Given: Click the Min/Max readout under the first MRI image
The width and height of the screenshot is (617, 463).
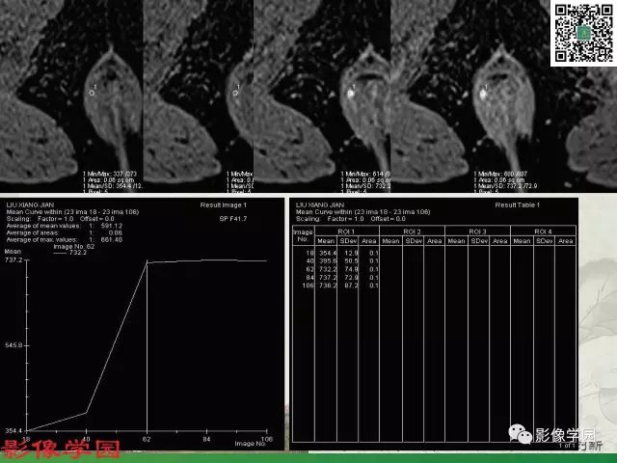Looking at the screenshot, I should tap(110, 174).
